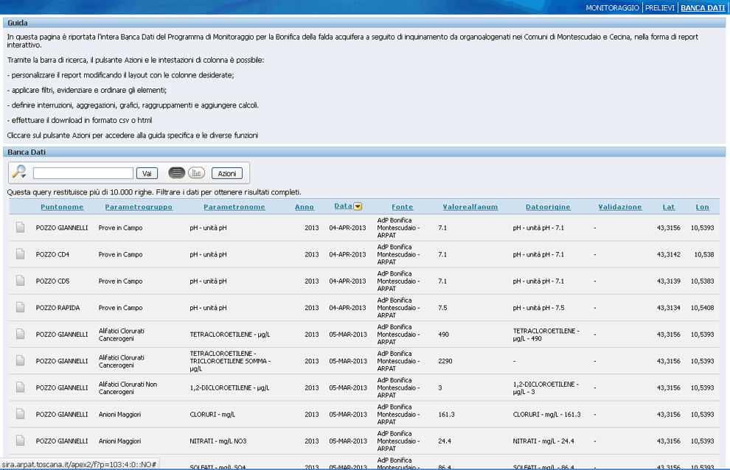730x470 pixels.
Task: Open details icon for TETRACLOROETILENE 490 row
Action: (x=21, y=334)
